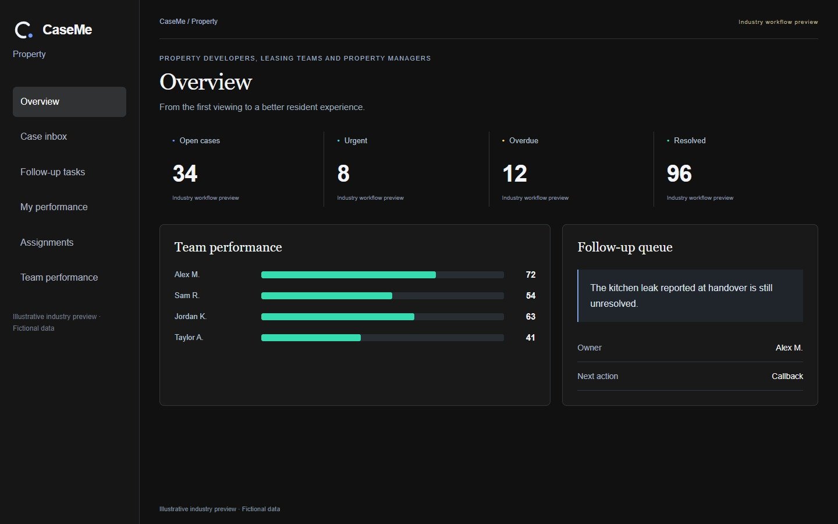Image resolution: width=838 pixels, height=524 pixels.
Task: Click Alex M.'s performance bar
Action: point(382,275)
